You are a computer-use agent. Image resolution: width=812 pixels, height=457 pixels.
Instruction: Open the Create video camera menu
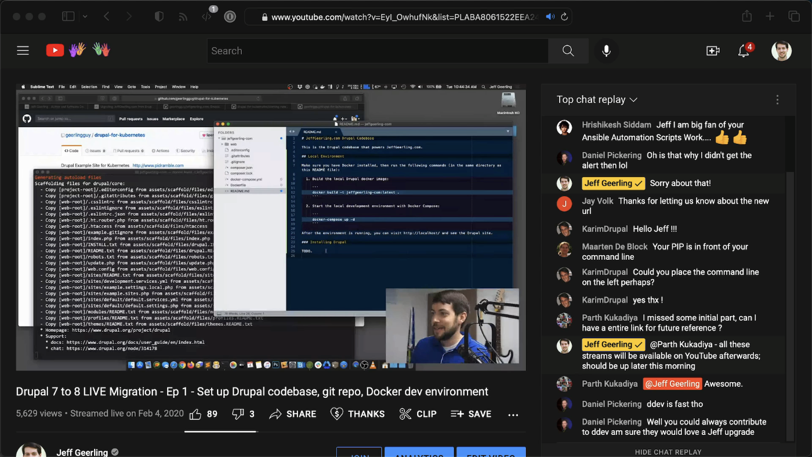pos(713,51)
